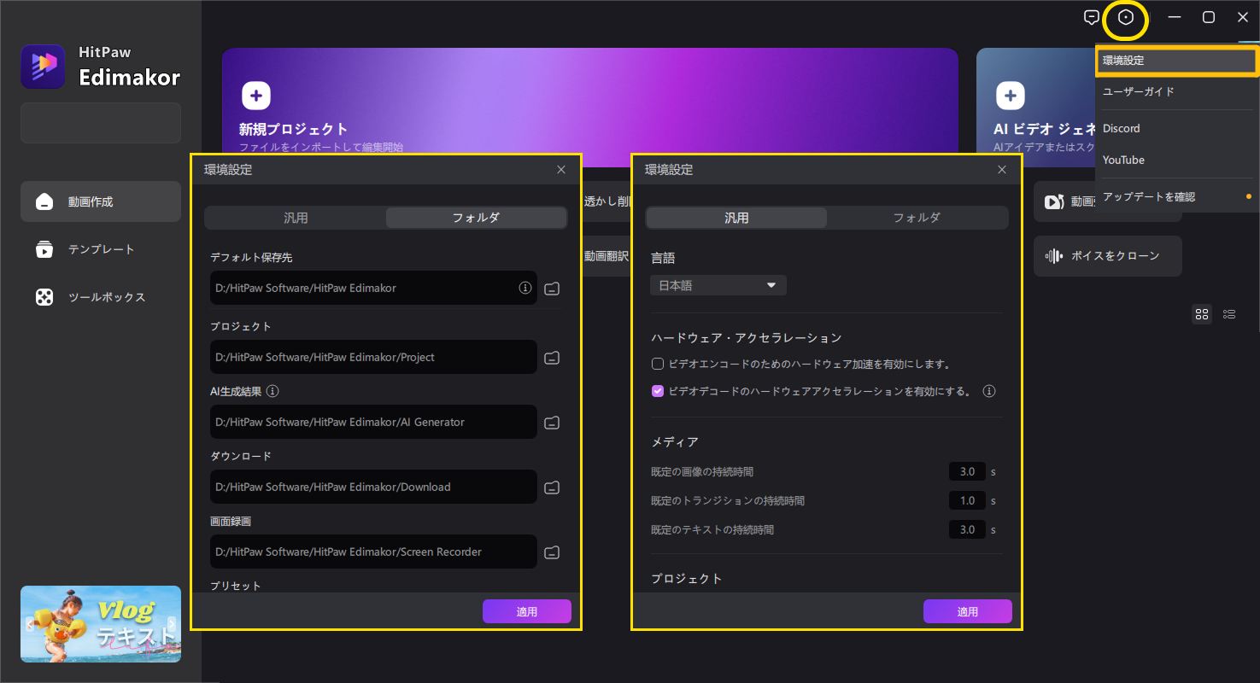The height and width of the screenshot is (683, 1260).
Task: Browse folder for デフォルト保存先 path
Action: pos(551,289)
